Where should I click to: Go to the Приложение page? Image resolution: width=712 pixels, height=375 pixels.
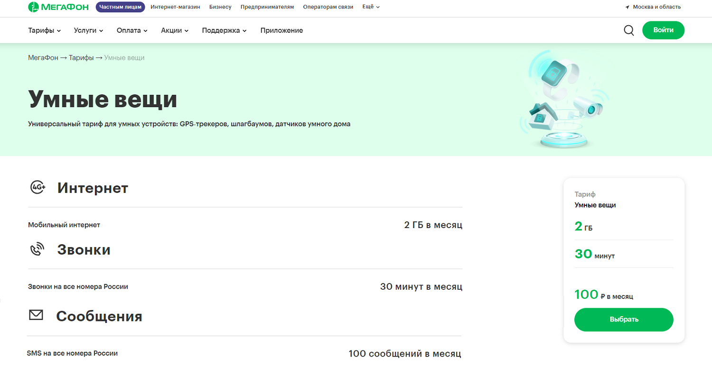pos(281,30)
